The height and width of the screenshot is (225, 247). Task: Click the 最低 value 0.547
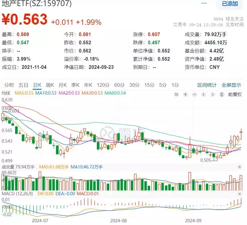click(23, 42)
